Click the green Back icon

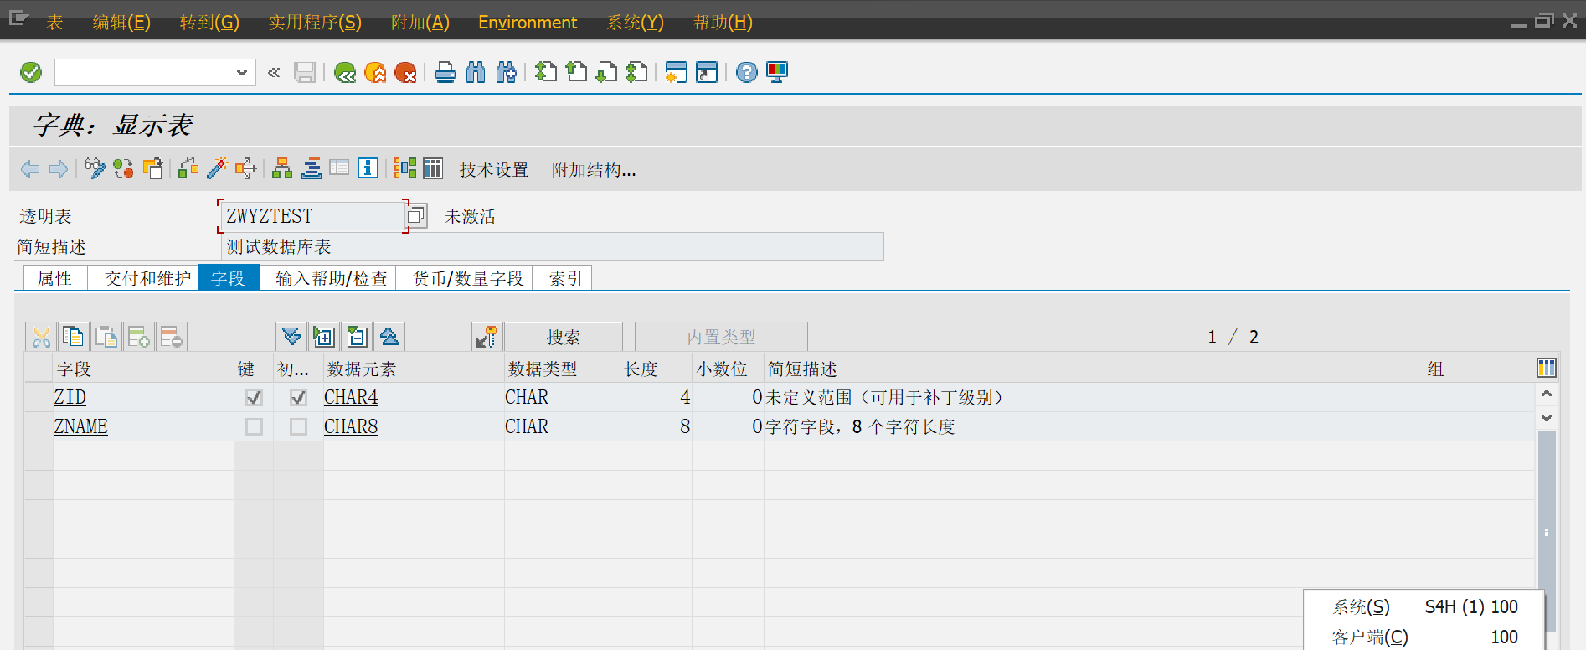coord(344,73)
